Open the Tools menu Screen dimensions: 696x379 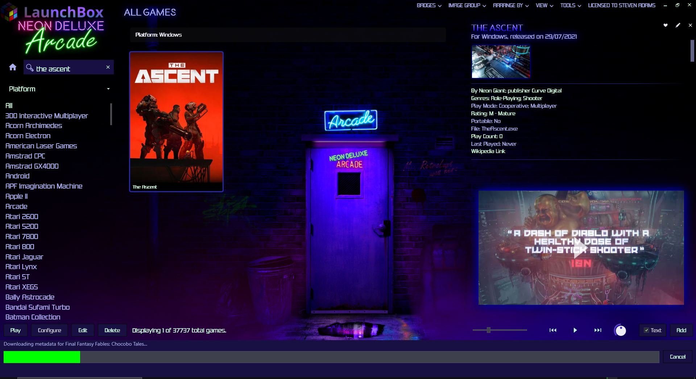tap(571, 5)
